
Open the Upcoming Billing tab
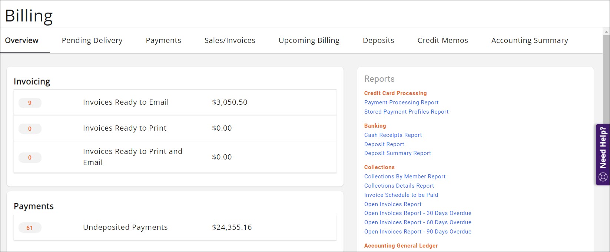(x=309, y=40)
